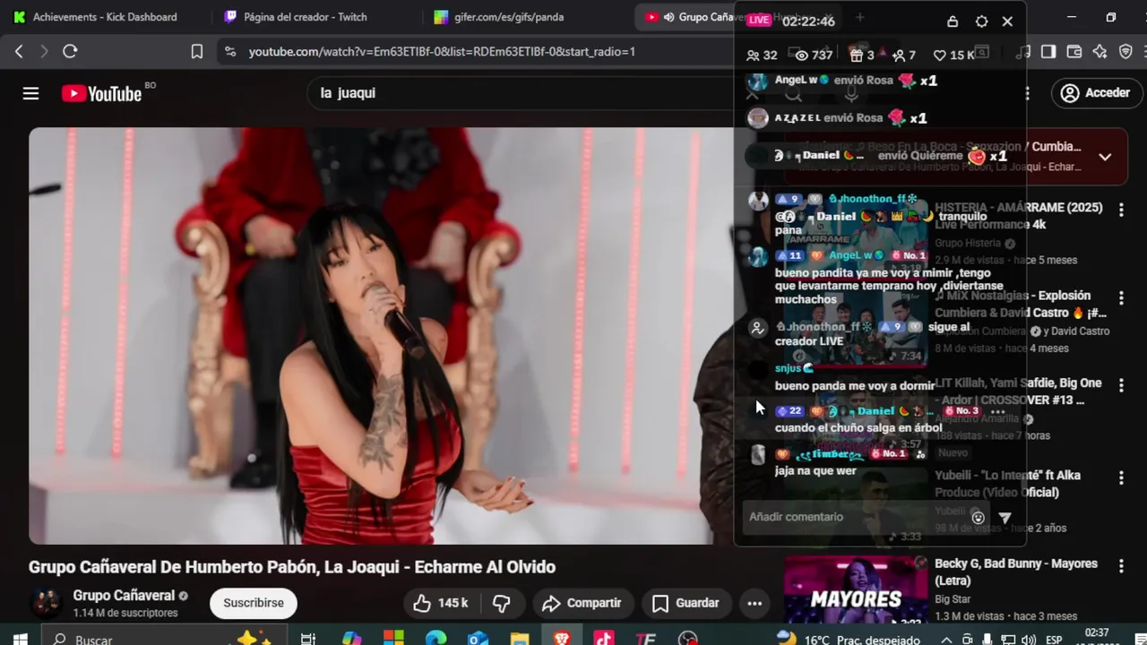Open Brave Wallet icon
Screen dimensions: 1147x645
coord(1074,52)
